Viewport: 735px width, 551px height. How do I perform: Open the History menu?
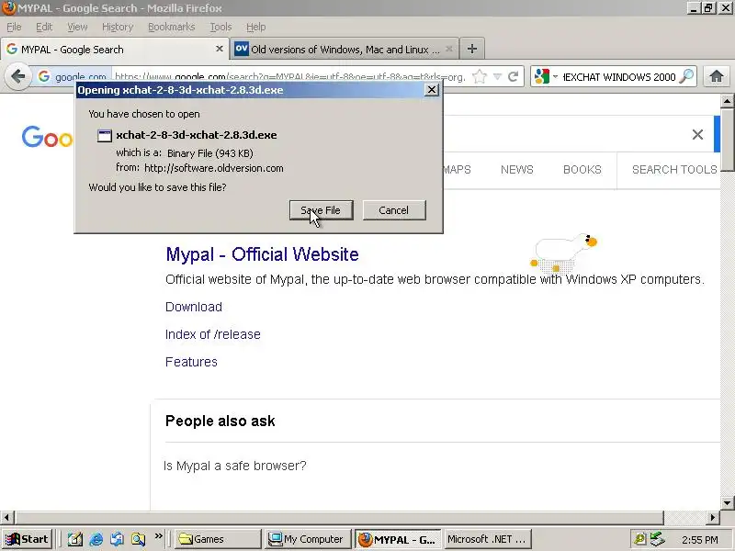[x=118, y=27]
